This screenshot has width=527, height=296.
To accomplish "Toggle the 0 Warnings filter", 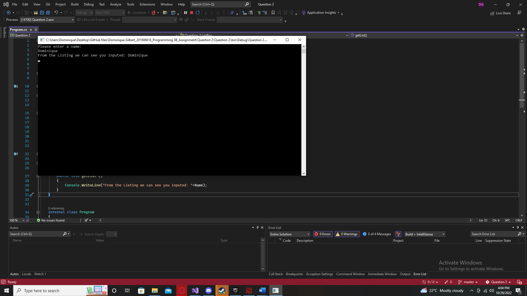I will [x=347, y=234].
